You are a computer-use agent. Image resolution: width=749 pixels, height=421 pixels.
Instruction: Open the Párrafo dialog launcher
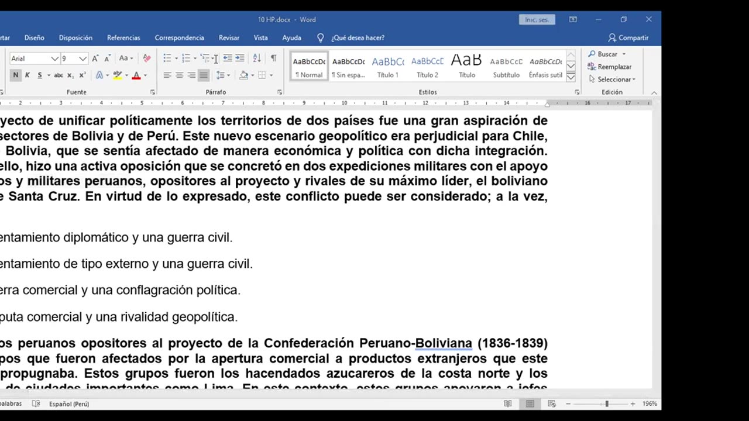point(280,92)
